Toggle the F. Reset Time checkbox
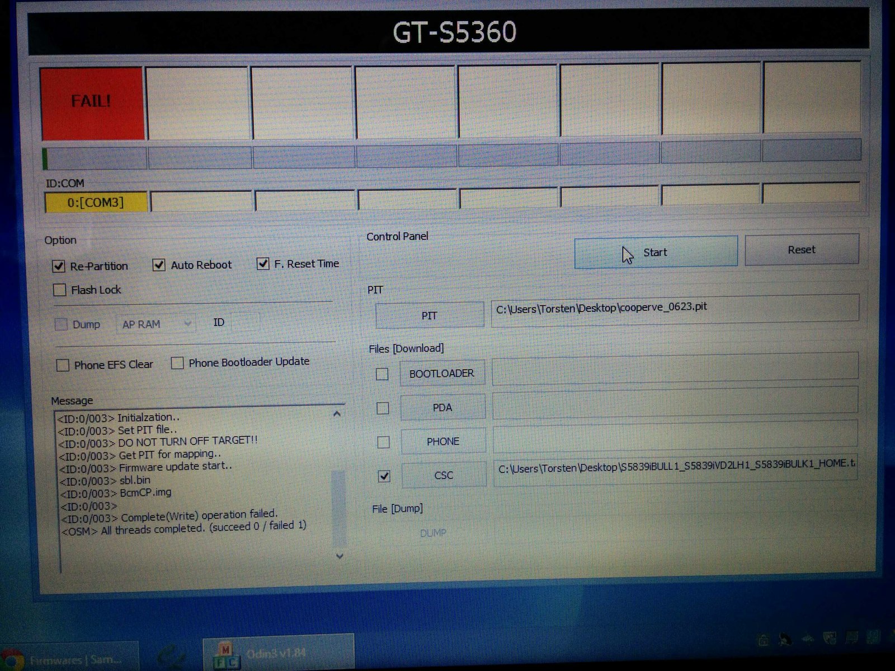The height and width of the screenshot is (671, 895). click(263, 264)
